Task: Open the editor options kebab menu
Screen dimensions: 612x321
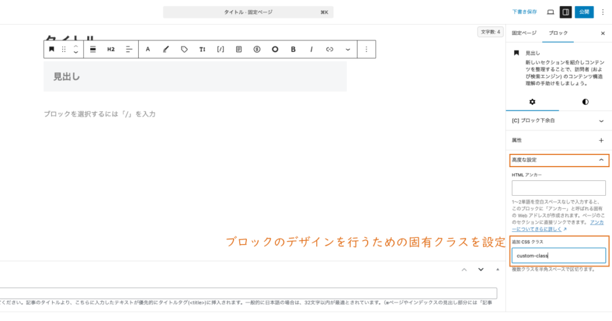Action: pyautogui.click(x=602, y=12)
